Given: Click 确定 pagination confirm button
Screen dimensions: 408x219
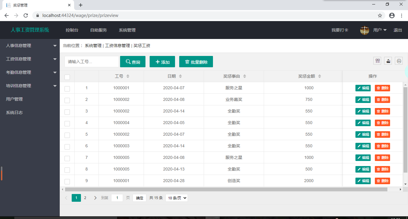Looking at the screenshot, I should (x=139, y=198).
